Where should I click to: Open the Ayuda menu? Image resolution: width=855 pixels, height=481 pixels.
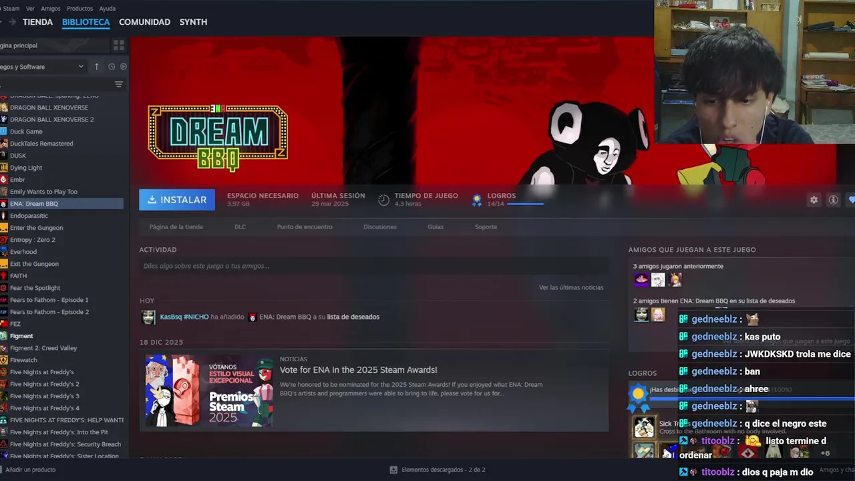[107, 9]
